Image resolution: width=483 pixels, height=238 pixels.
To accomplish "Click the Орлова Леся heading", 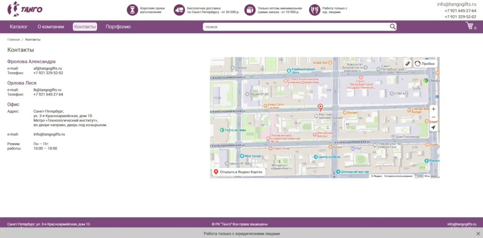I will 22,83.
